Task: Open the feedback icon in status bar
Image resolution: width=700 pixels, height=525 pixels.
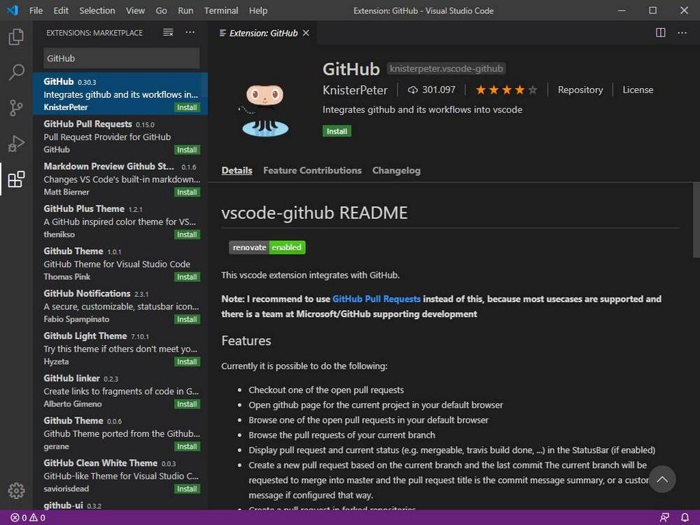Action: point(664,517)
